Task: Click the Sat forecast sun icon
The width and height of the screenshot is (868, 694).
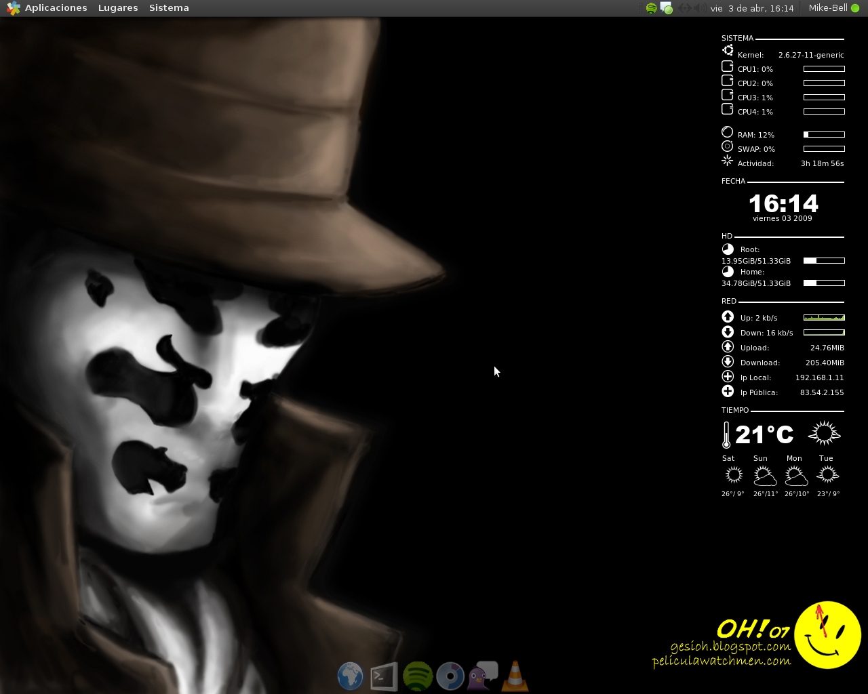Action: point(734,475)
